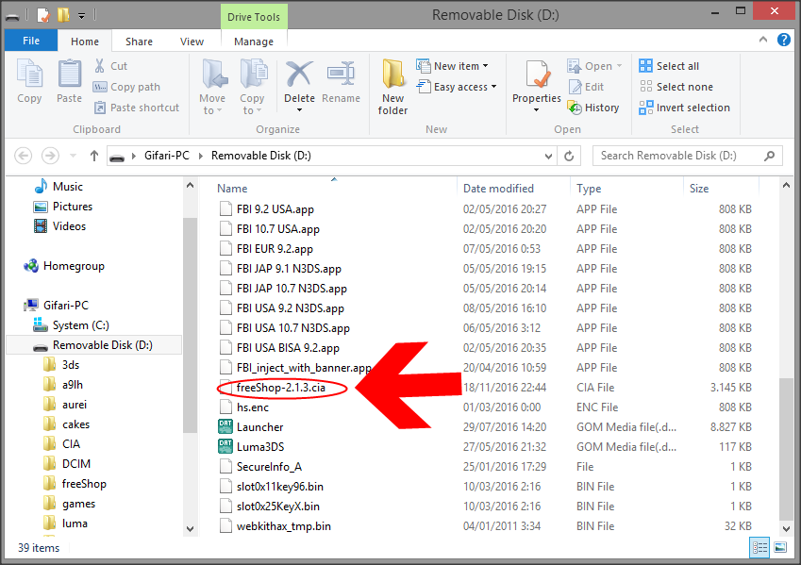The width and height of the screenshot is (801, 565).
Task: Select the file hs.enc
Action: coord(244,407)
